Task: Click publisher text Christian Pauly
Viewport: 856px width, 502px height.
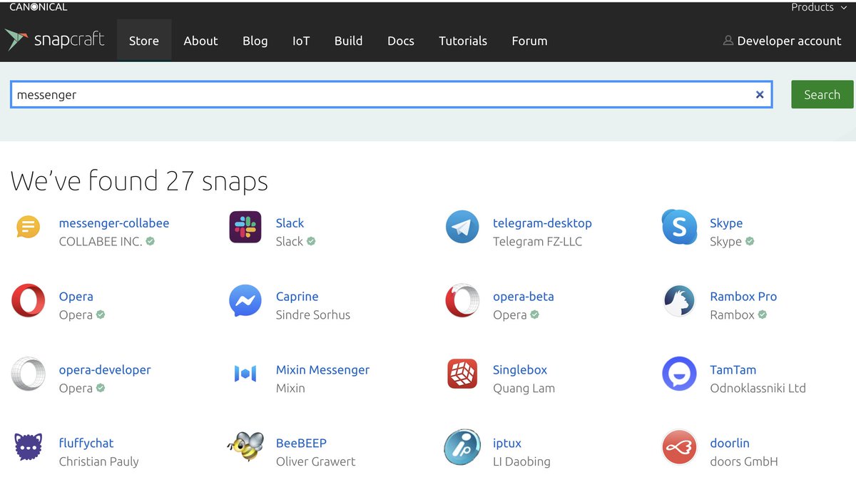Action: coord(98,462)
